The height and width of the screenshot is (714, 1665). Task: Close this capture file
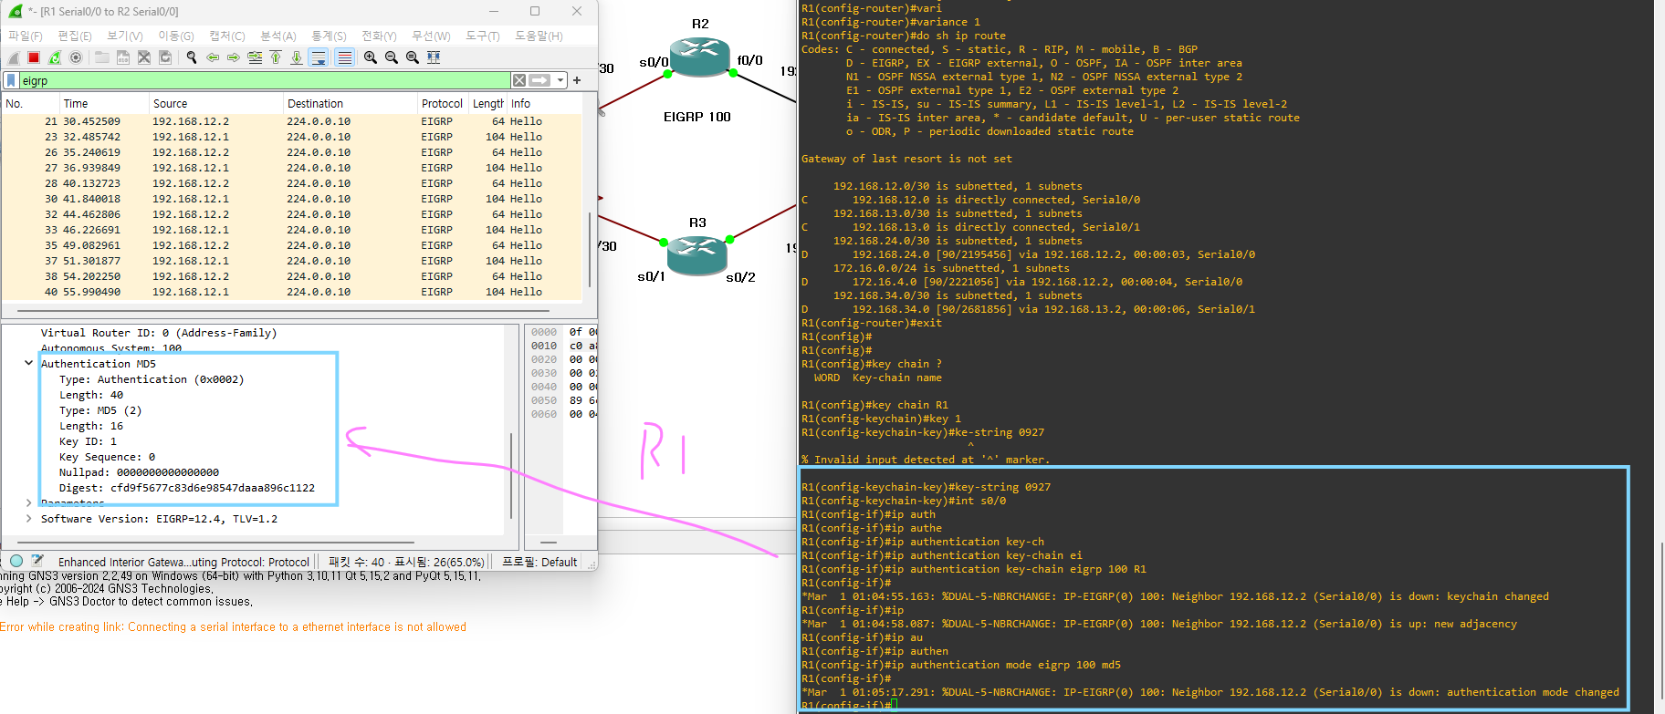click(144, 57)
